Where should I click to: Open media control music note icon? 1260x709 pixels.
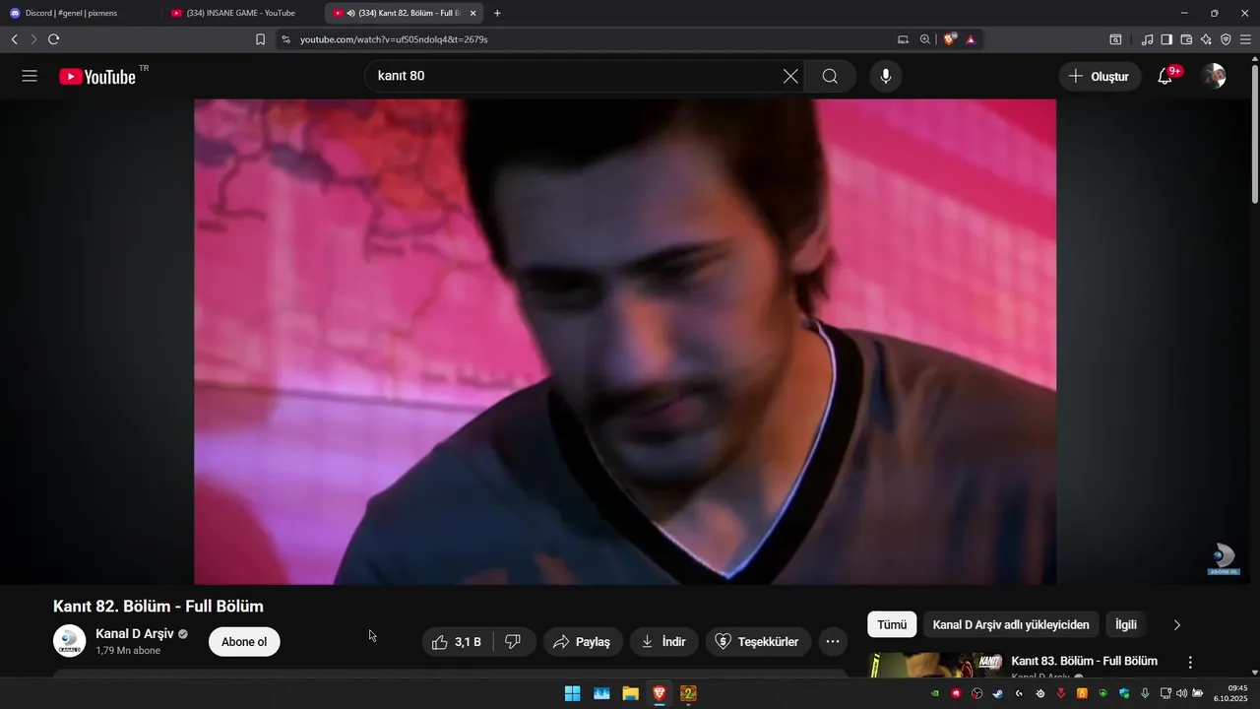click(x=1147, y=39)
